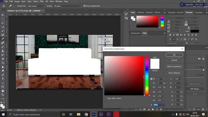The height and width of the screenshot is (117, 208).
Task: Select the Move tool
Action: pyautogui.click(x=3, y=15)
